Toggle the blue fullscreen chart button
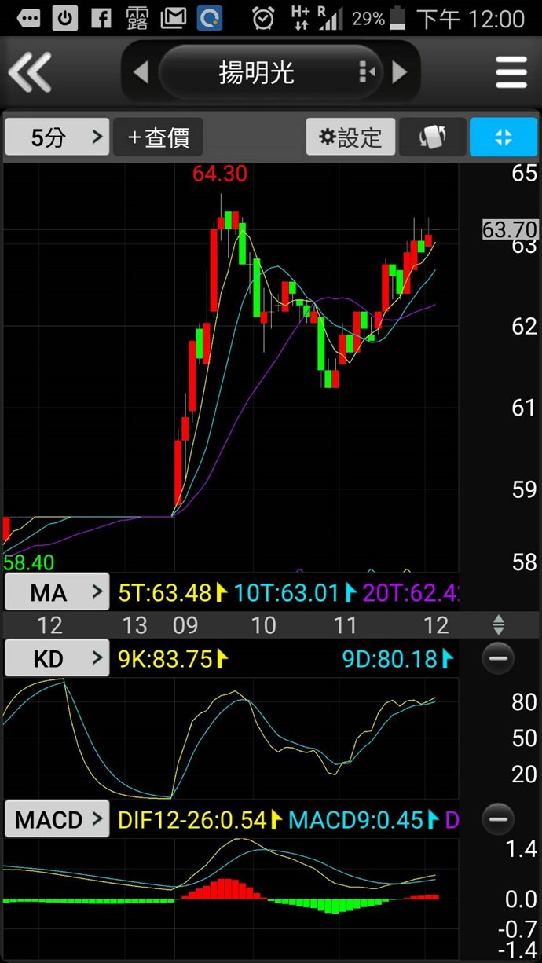542x963 pixels. (x=504, y=137)
